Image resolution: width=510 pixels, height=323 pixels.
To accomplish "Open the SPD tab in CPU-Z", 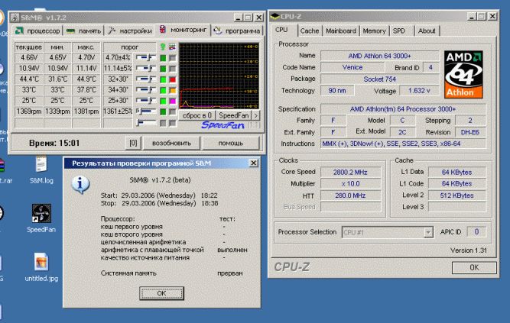I will click(399, 31).
